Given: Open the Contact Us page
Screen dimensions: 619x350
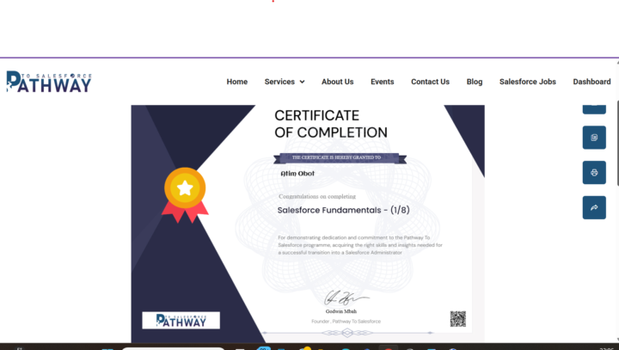Looking at the screenshot, I should (x=431, y=82).
